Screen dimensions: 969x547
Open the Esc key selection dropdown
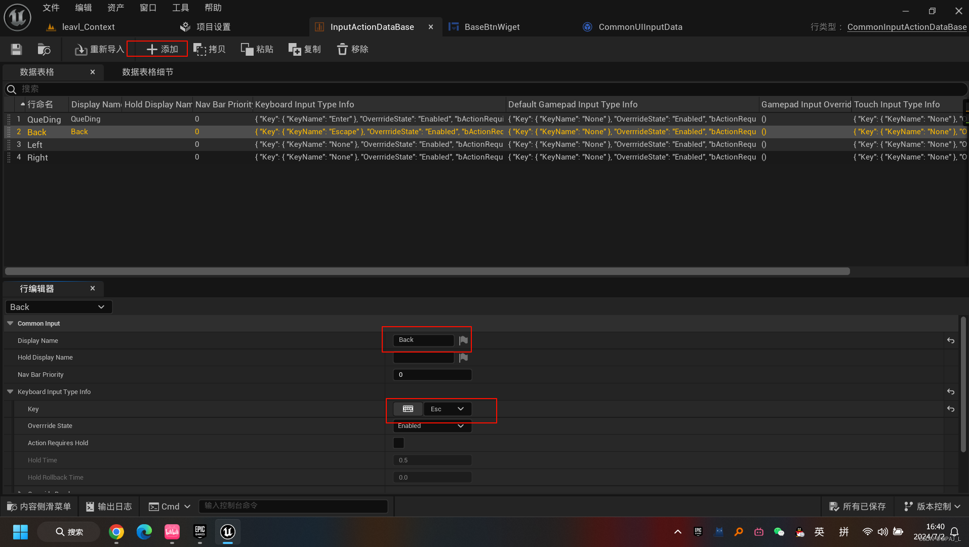447,409
